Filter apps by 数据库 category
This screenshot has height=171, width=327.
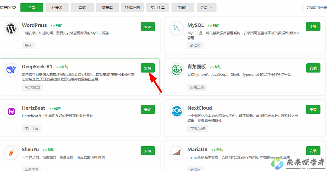coord(108,8)
